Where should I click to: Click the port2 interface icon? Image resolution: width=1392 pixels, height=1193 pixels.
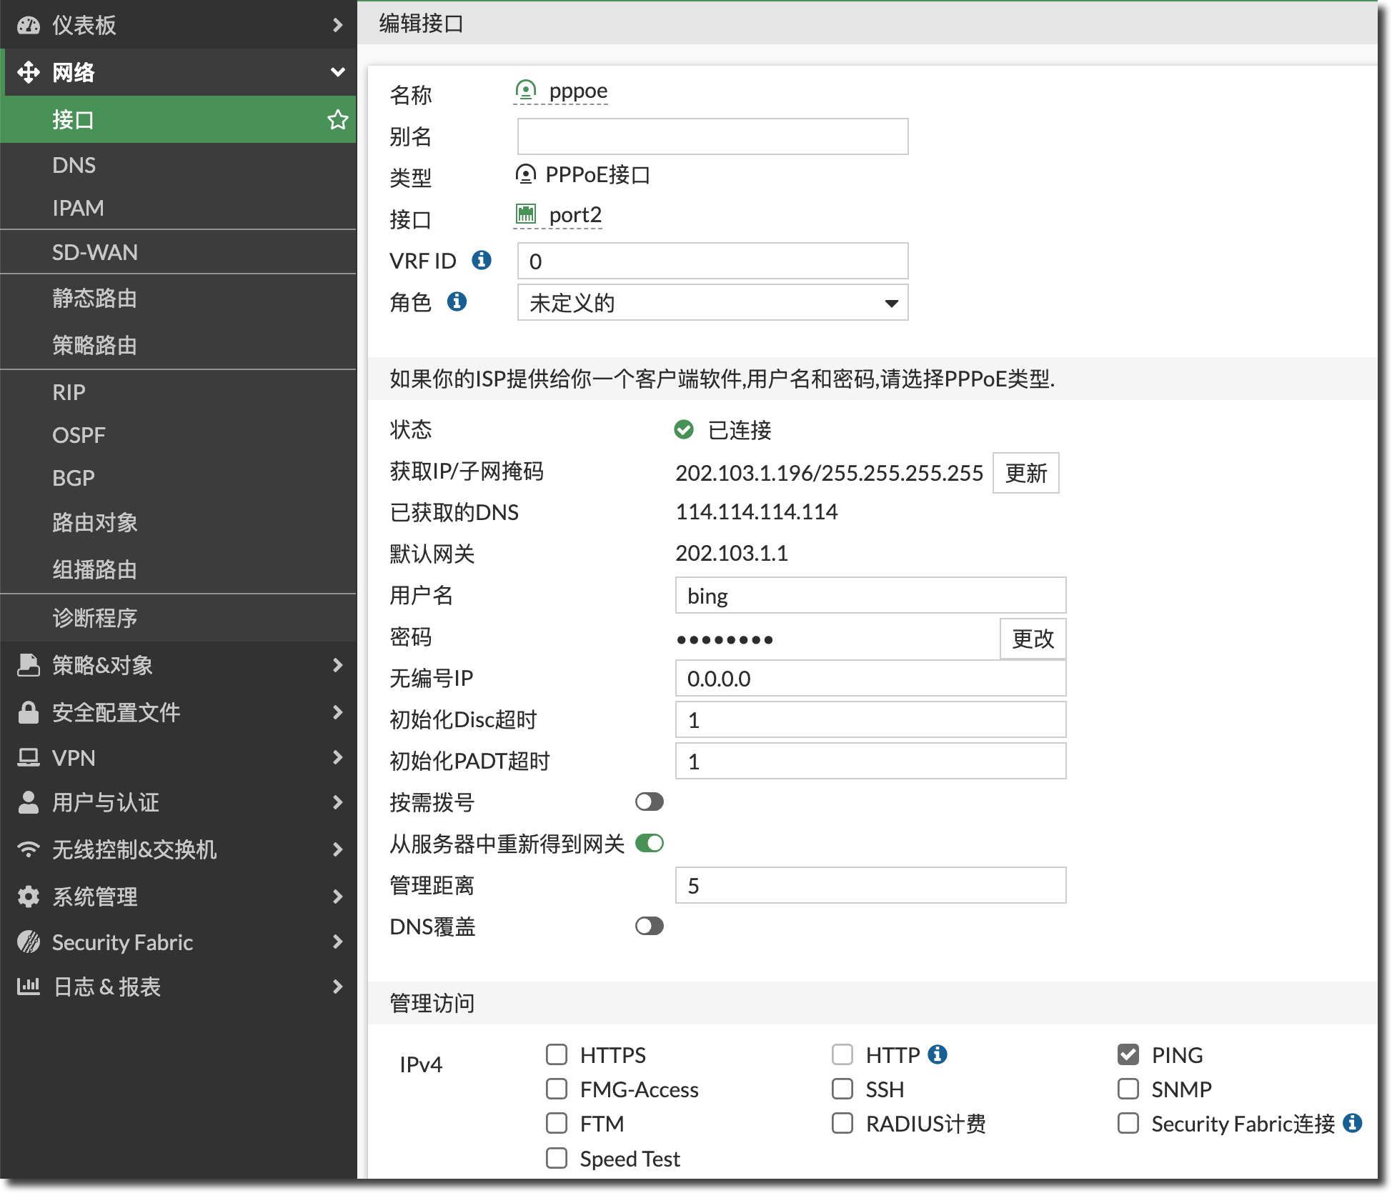point(526,214)
